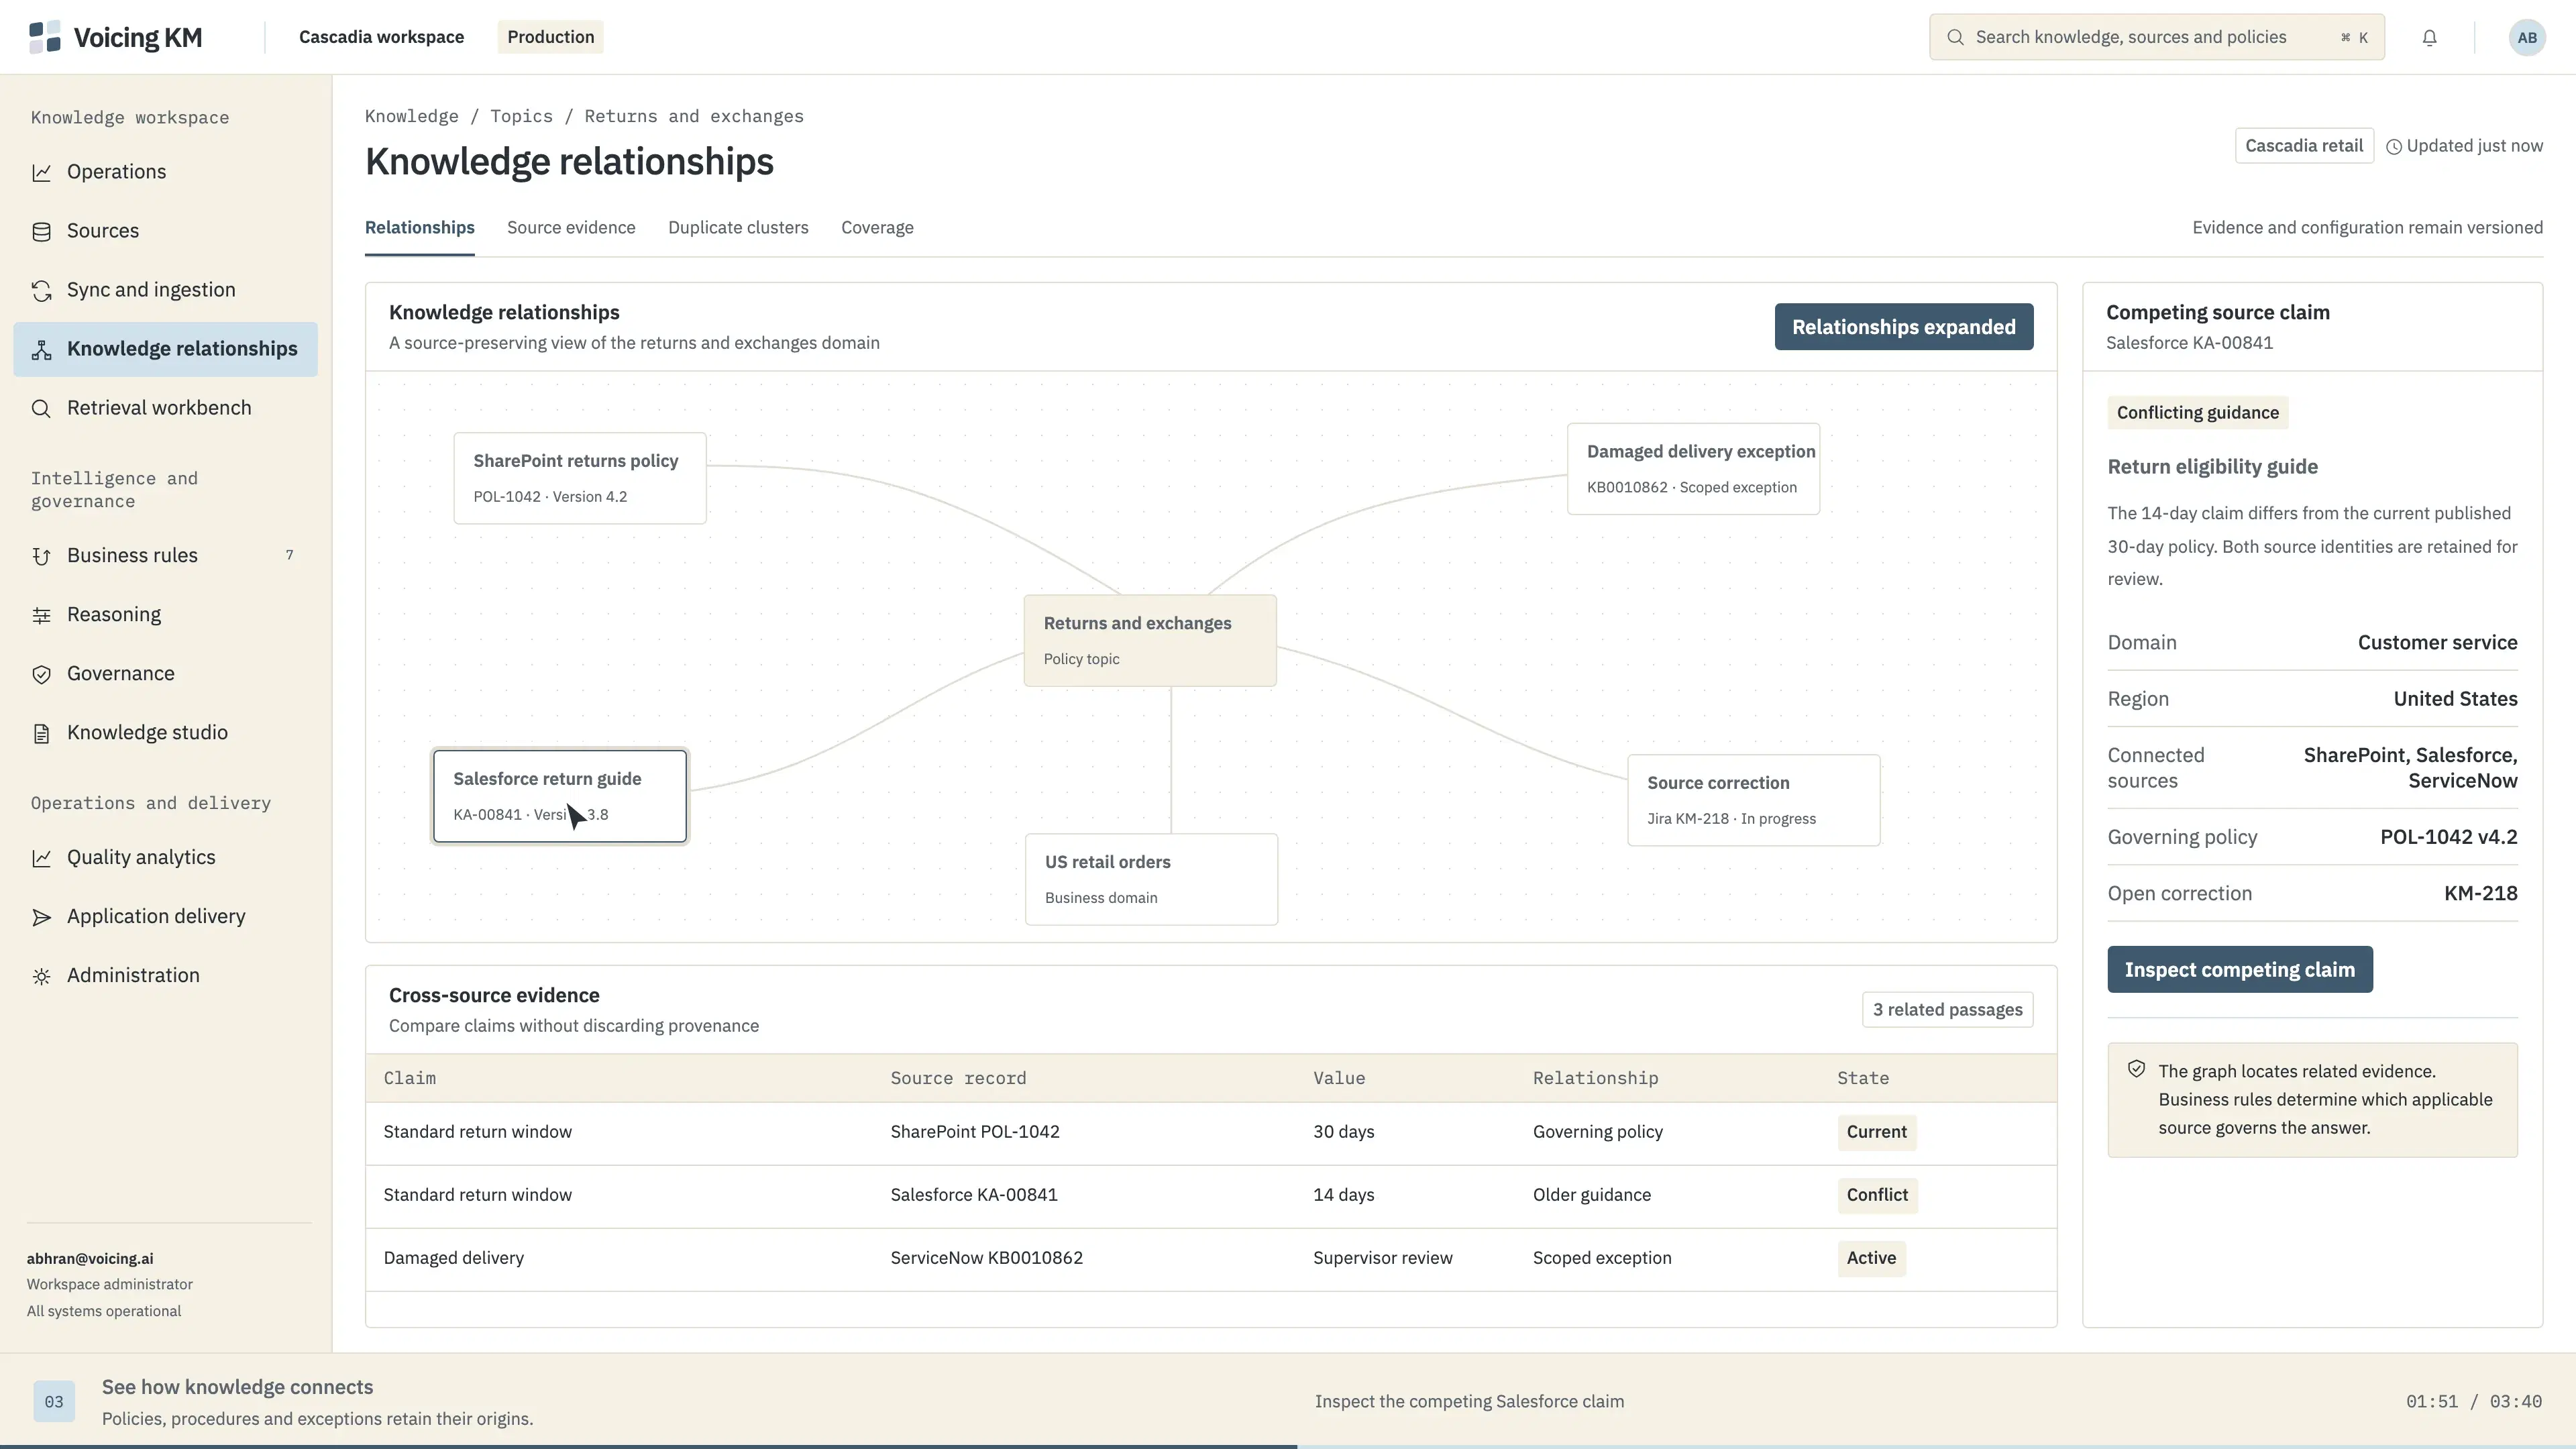The image size is (2576, 1449).
Task: Open notifications with the bell icon
Action: [x=2429, y=37]
